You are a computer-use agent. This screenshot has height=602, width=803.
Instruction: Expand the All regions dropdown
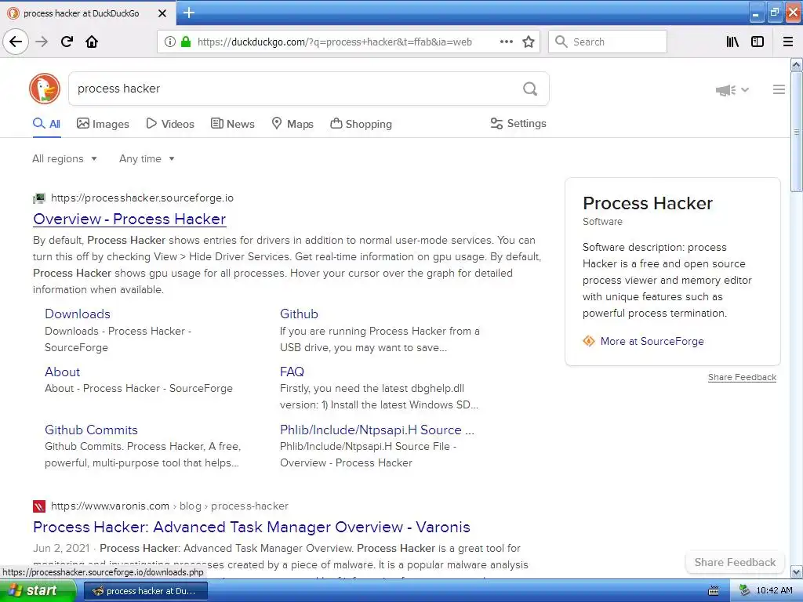[x=64, y=158]
